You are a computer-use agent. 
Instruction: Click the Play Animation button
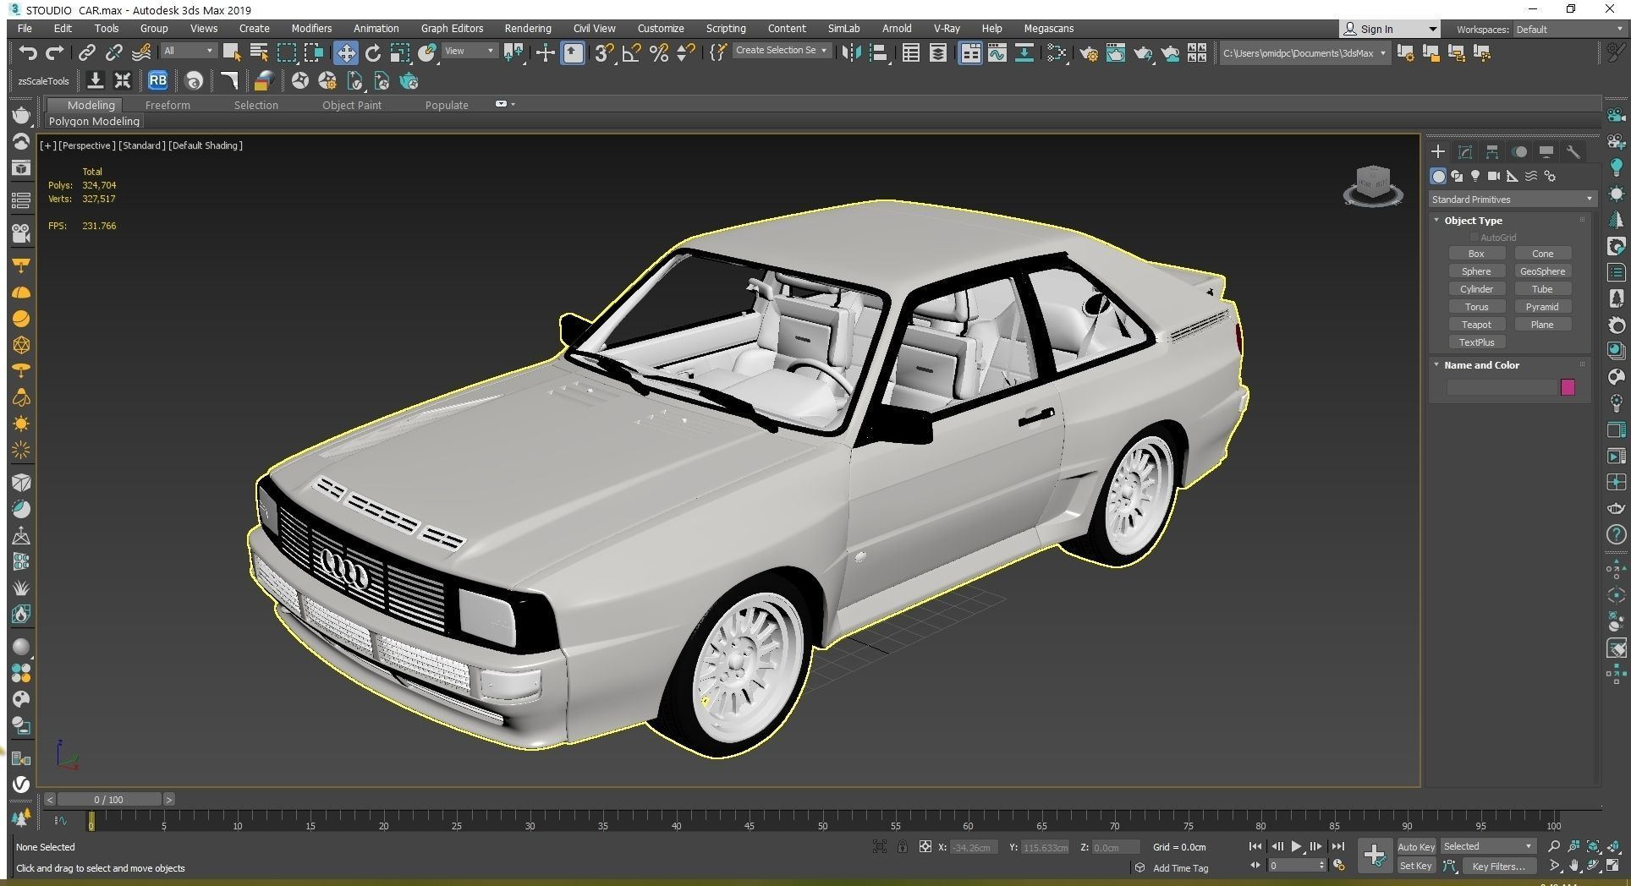click(x=1296, y=846)
